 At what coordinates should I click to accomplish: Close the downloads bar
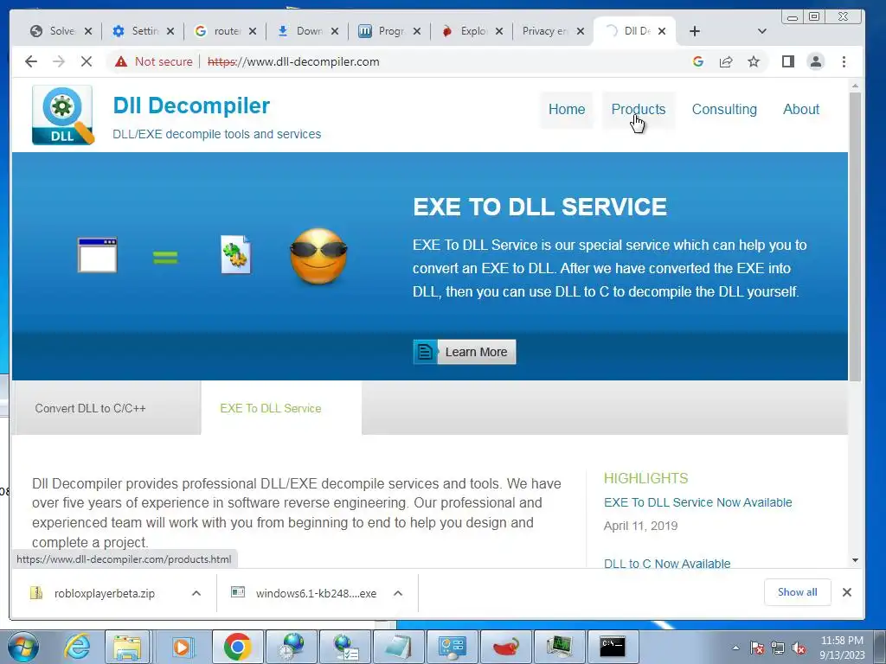(846, 592)
